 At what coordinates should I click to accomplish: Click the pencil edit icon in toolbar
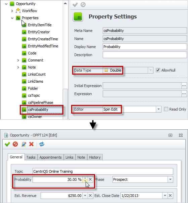(23, 144)
